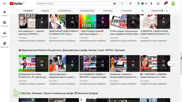Open the on-screen keyboard icon in search
Screen dimensions: 182x102
pos(115,4)
